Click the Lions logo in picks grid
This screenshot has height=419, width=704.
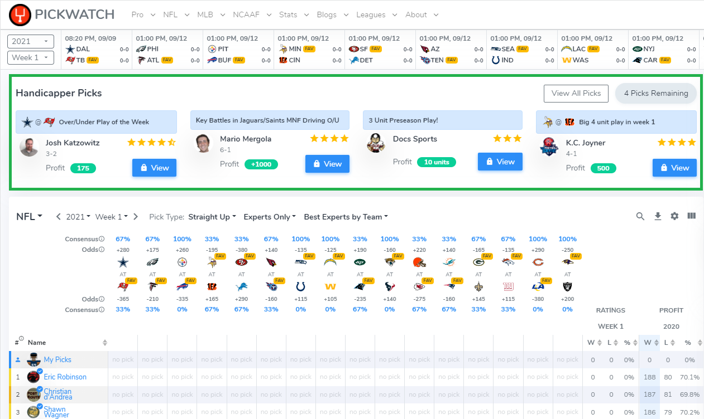(242, 287)
